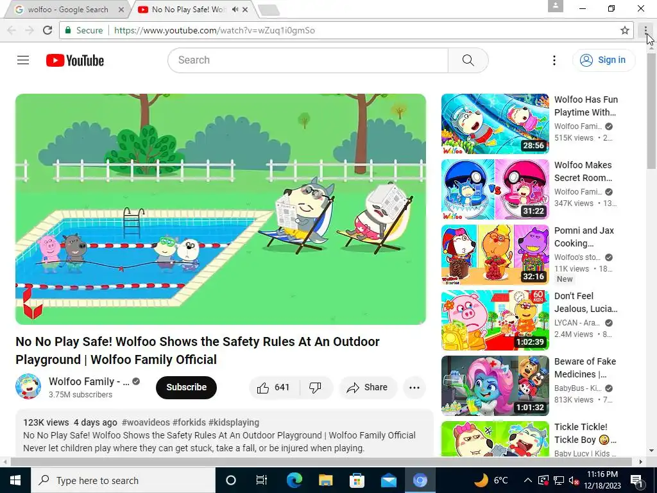The width and height of the screenshot is (657, 493).
Task: Mute tab via speaker icon
Action: tap(235, 9)
